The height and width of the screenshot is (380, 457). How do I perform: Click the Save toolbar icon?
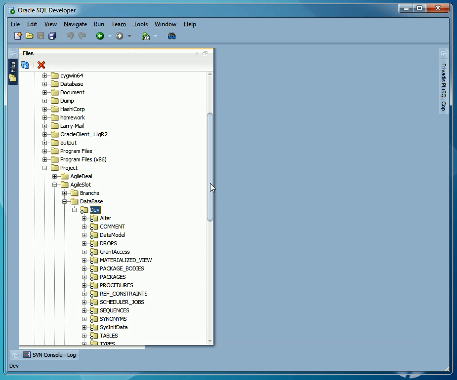[41, 36]
